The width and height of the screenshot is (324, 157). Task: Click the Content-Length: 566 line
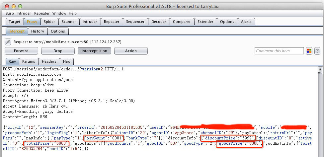click(x=25, y=117)
